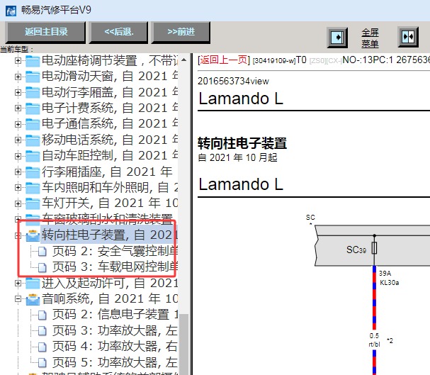Select 进入及起动许可 tree item

click(110, 283)
